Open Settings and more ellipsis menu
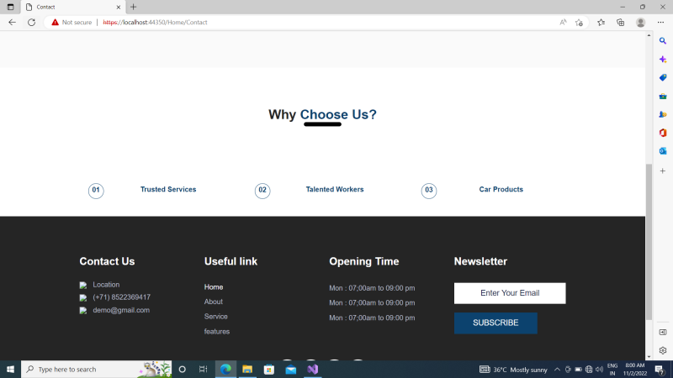Image resolution: width=673 pixels, height=378 pixels. point(661,23)
